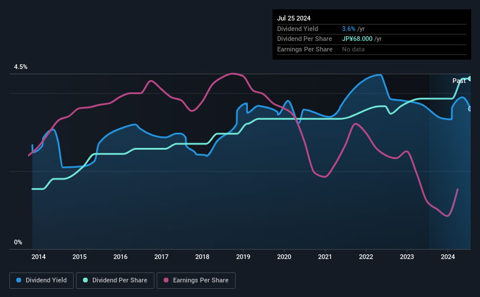Screen dimensions: 480x297
Task: Click the 0% y-axis label
Action: pyautogui.click(x=18, y=242)
